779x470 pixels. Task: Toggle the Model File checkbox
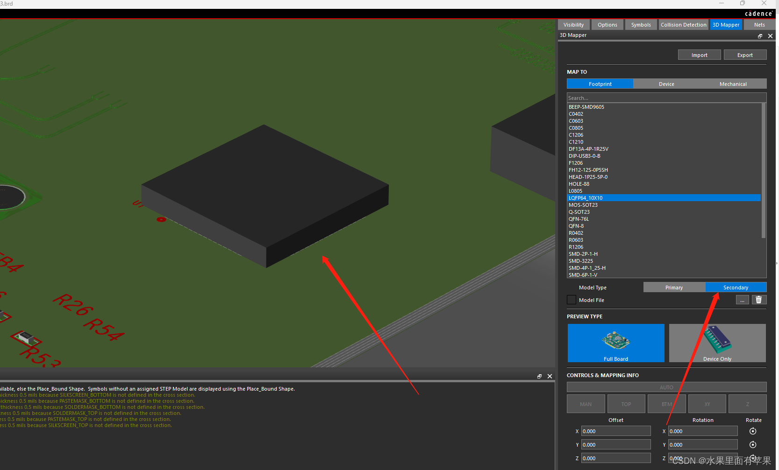coord(571,300)
